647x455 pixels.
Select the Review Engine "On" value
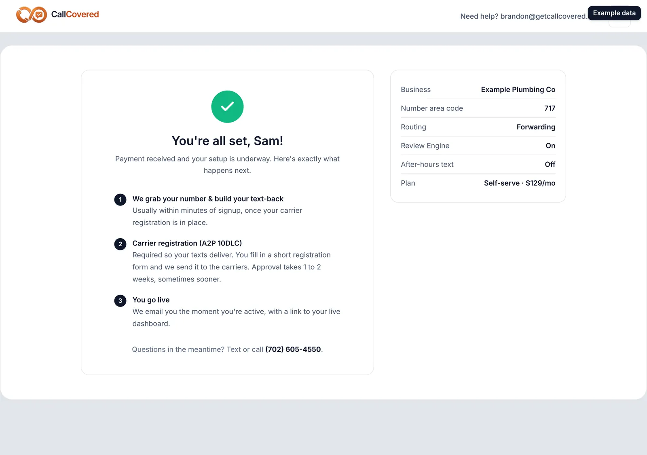(550, 146)
